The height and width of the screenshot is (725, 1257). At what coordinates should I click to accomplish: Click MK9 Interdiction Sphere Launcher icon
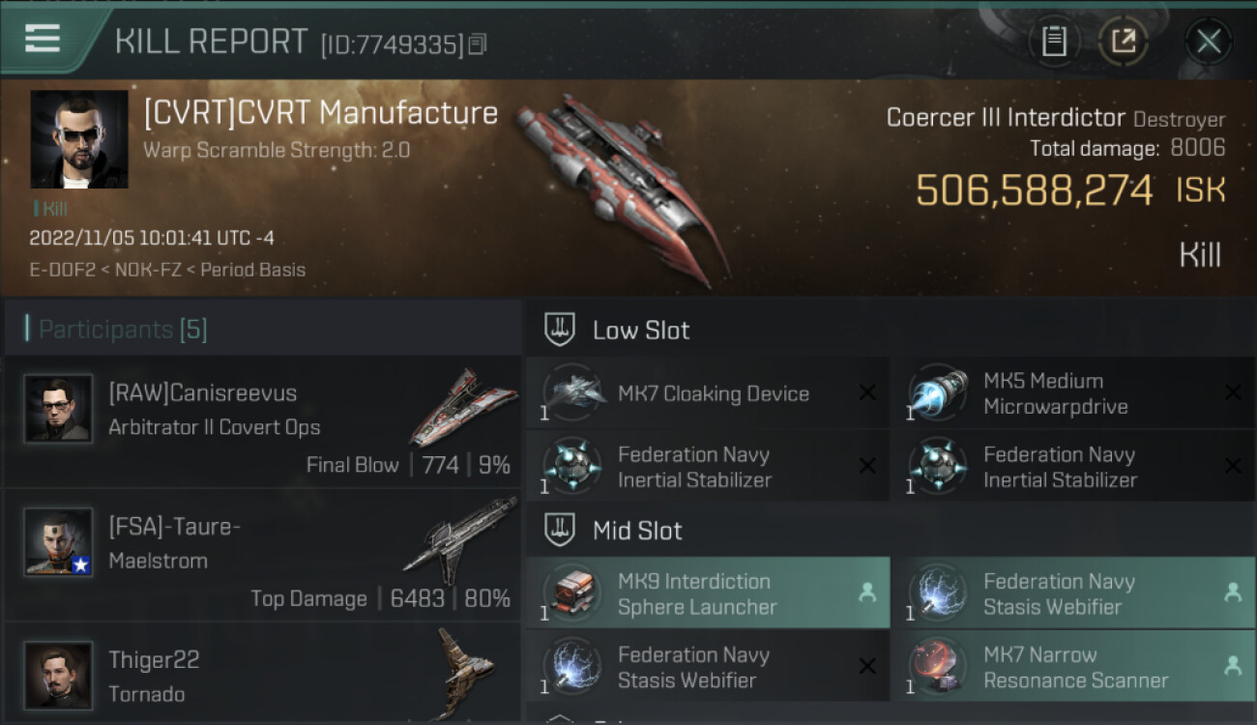tap(572, 593)
